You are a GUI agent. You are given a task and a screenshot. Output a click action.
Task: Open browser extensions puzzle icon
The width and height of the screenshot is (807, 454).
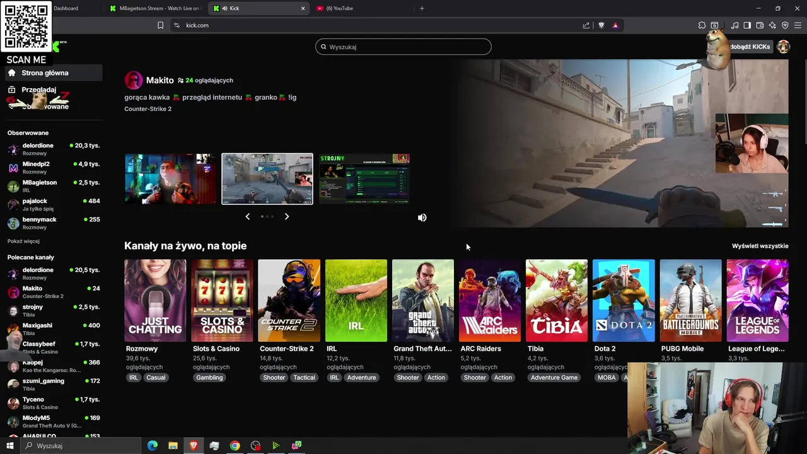tap(702, 25)
